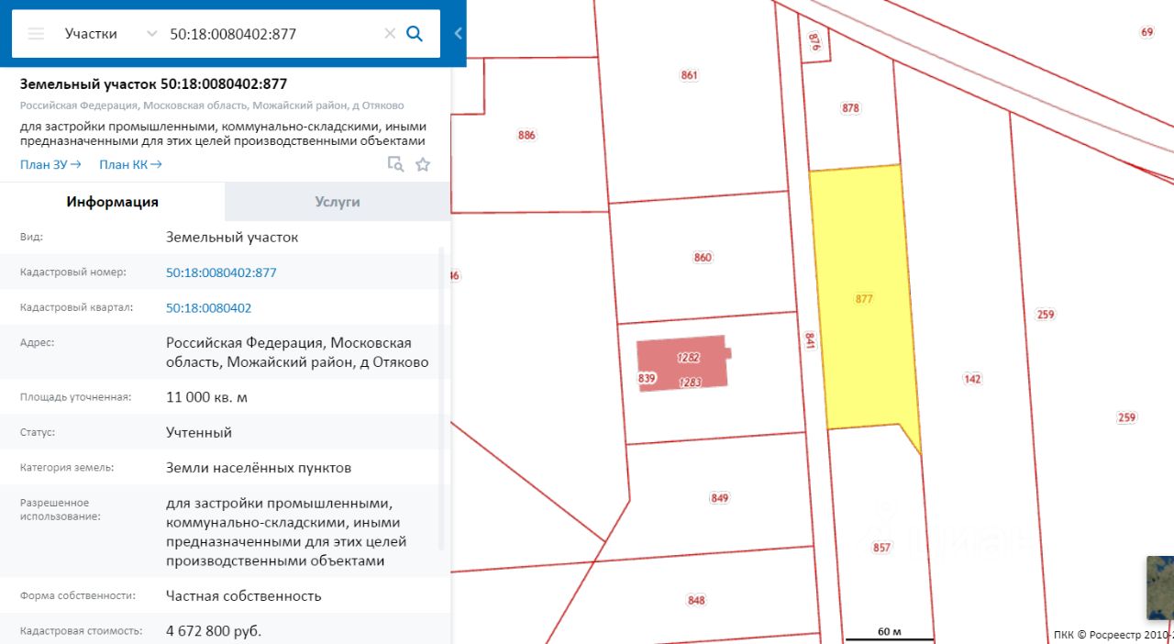The width and height of the screenshot is (1174, 644).
Task: Click the area value 11 000 кв. м
Action: 206,397
